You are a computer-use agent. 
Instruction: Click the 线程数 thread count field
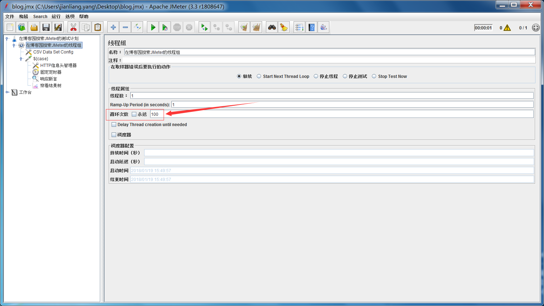(332, 96)
